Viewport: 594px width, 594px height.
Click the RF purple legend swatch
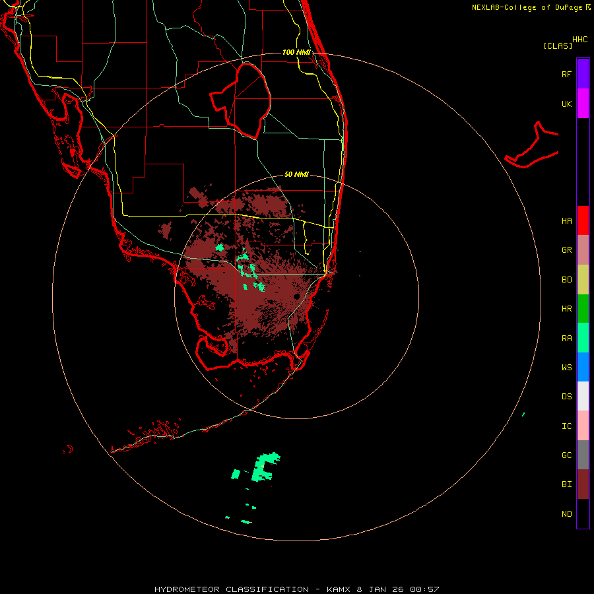(583, 74)
